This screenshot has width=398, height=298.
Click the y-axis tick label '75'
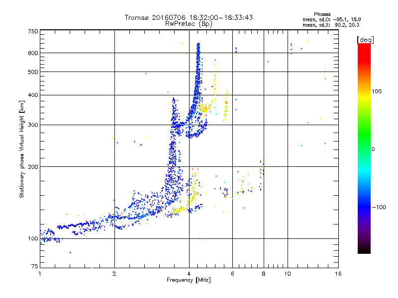(35, 266)
